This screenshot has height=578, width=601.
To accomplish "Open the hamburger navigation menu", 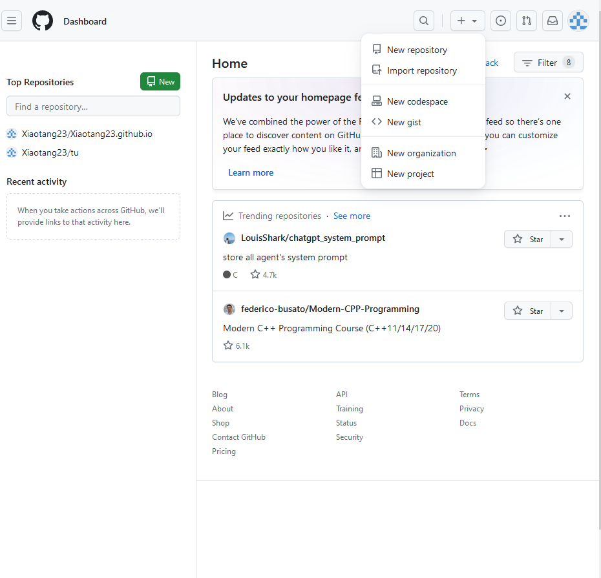I will [12, 21].
